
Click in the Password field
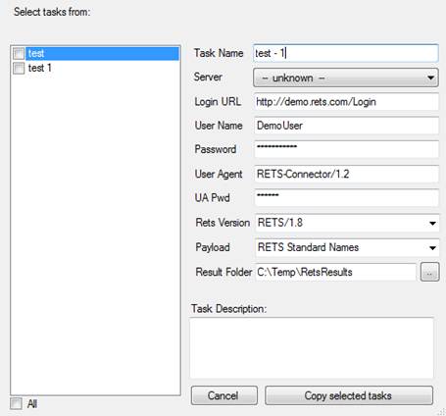pyautogui.click(x=346, y=149)
